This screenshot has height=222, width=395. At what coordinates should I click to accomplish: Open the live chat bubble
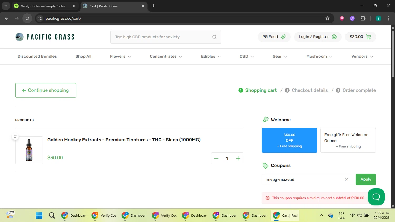click(x=376, y=197)
